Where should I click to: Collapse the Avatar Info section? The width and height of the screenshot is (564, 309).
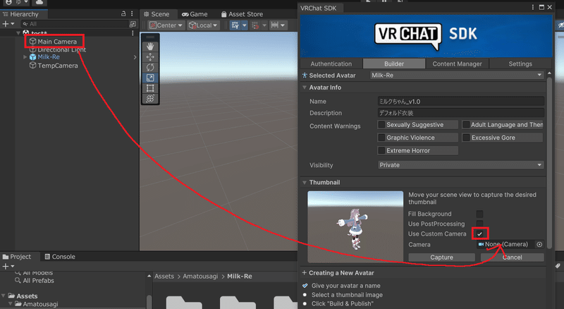[305, 87]
